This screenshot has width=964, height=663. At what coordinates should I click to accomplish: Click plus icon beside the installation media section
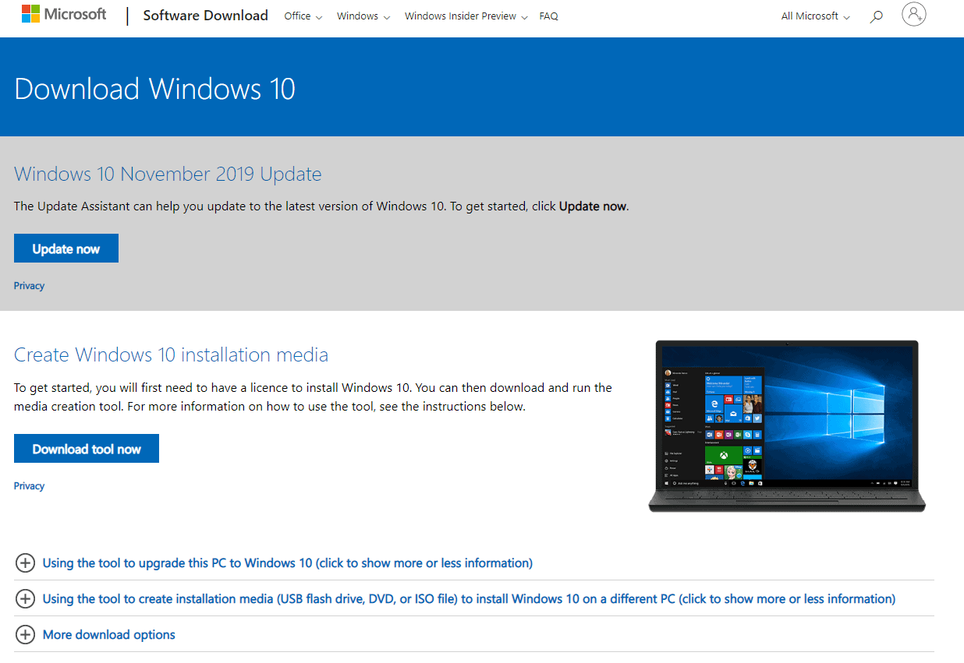(x=25, y=598)
